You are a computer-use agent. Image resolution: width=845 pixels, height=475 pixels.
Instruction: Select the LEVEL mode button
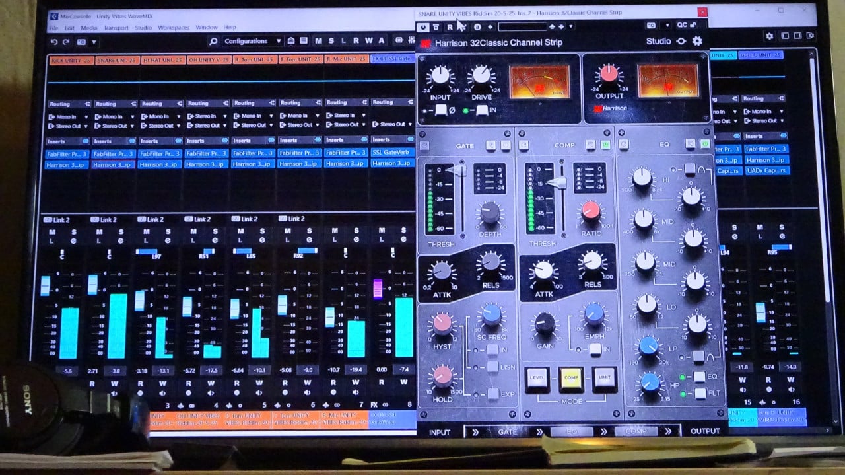537,377
